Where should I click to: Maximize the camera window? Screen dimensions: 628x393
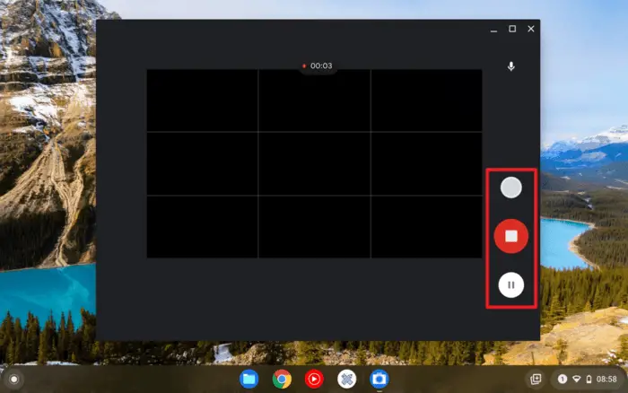pos(512,29)
